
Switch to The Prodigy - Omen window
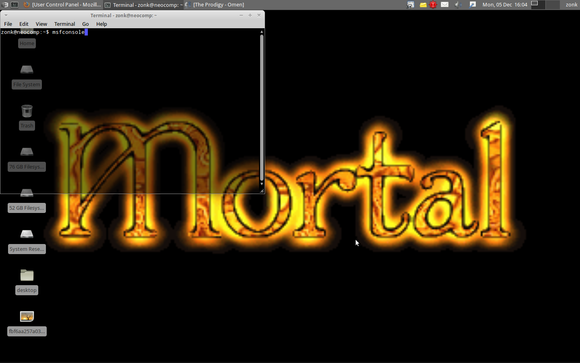[x=215, y=5]
